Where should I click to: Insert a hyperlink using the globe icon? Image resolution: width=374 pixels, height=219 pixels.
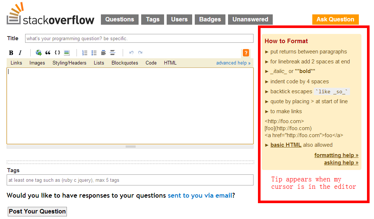tap(38, 53)
